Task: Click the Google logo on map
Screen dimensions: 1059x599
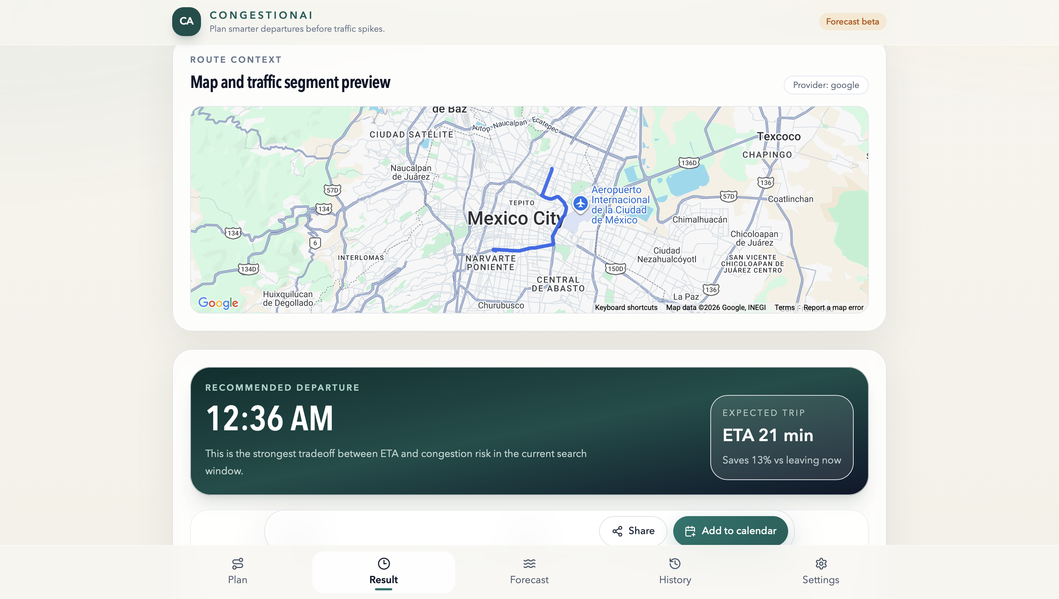Action: point(218,303)
